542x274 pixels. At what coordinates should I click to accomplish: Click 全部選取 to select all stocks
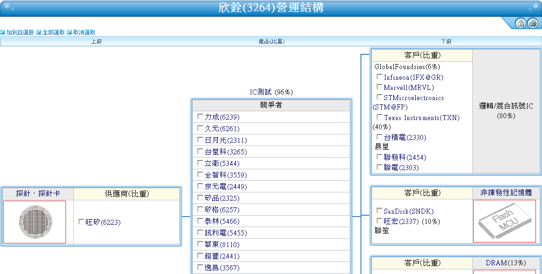53,32
